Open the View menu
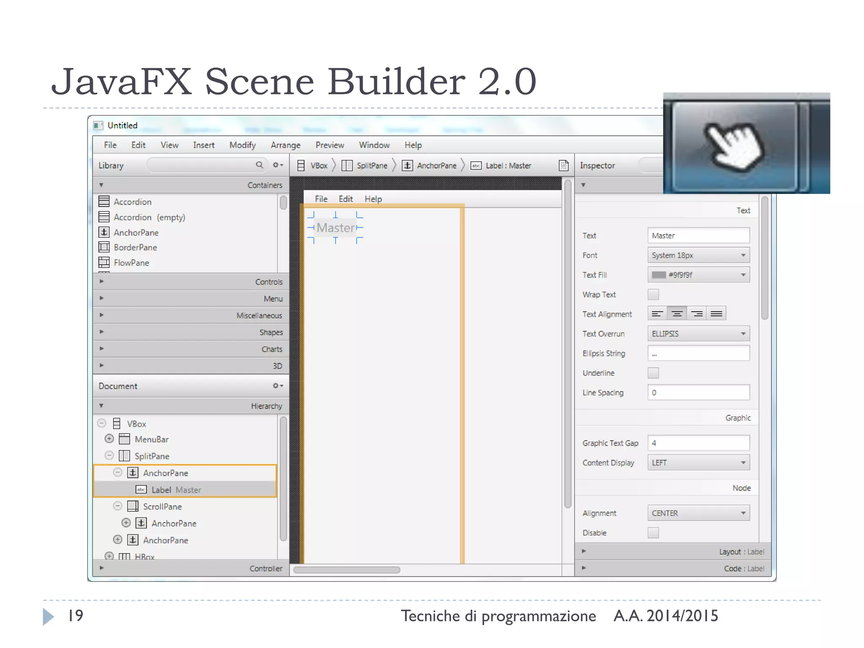The width and height of the screenshot is (864, 648). pos(169,145)
